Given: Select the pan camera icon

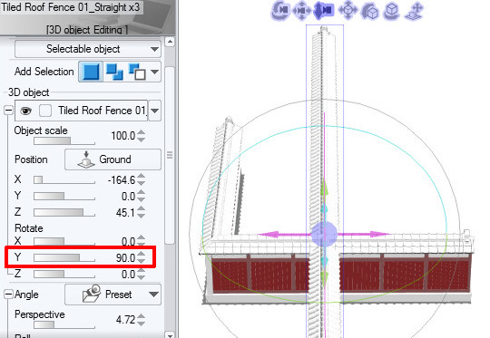Looking at the screenshot, I should 301,10.
